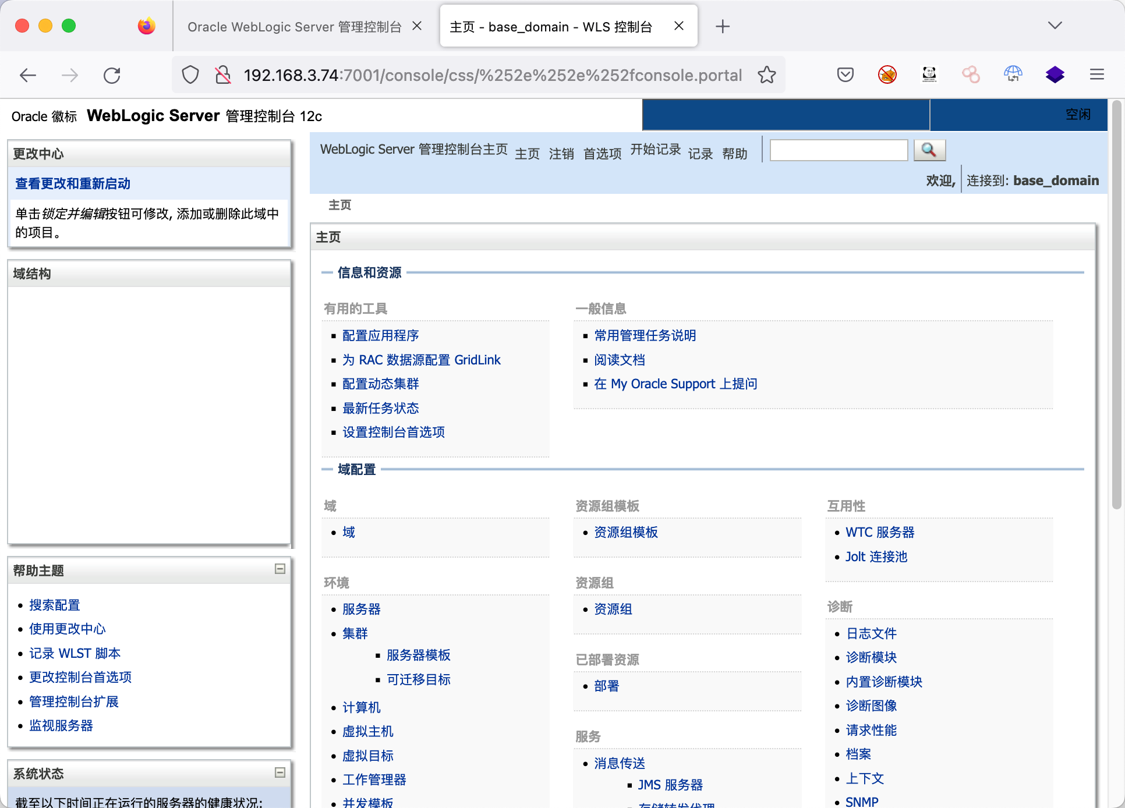
Task: Select 首选项 in the console toolbar
Action: (602, 154)
